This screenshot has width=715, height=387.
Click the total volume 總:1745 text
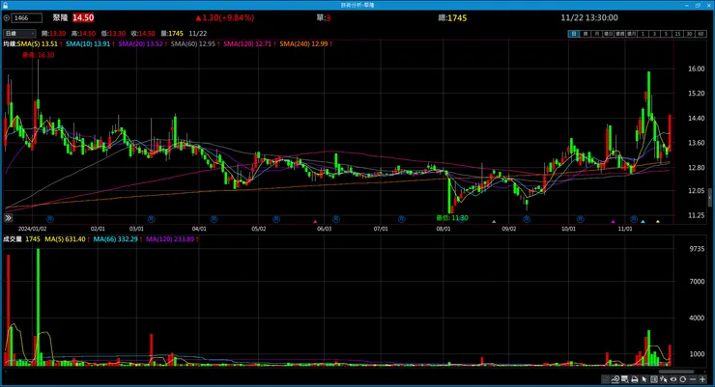tap(452, 17)
